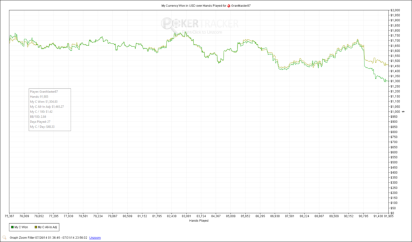This screenshot has width=412, height=242.
Task: Click the $0 label on the y-axis
Action: [393, 213]
